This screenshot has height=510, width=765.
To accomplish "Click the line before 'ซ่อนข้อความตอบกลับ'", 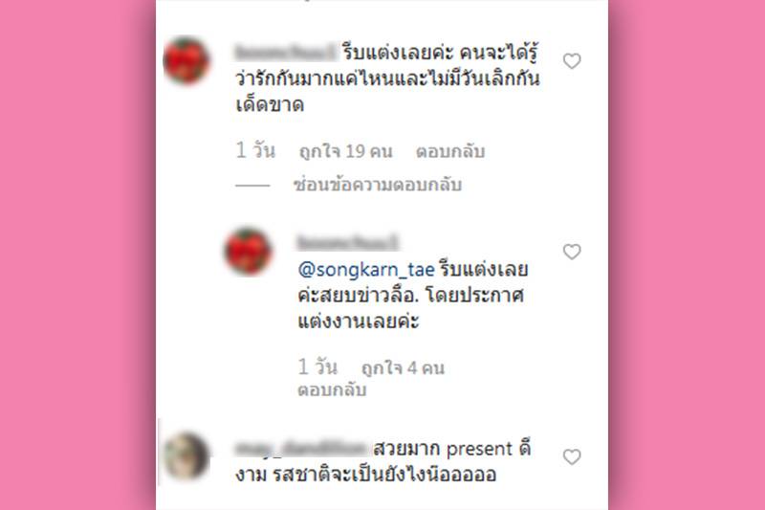I will pyautogui.click(x=252, y=186).
